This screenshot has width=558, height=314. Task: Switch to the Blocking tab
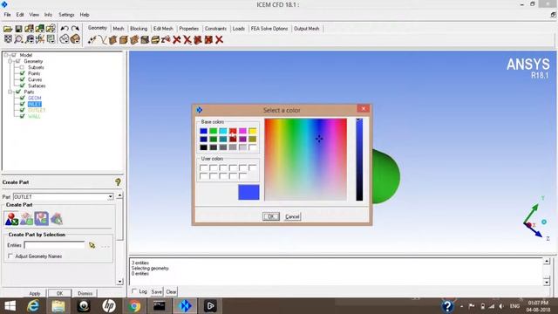[x=139, y=29]
